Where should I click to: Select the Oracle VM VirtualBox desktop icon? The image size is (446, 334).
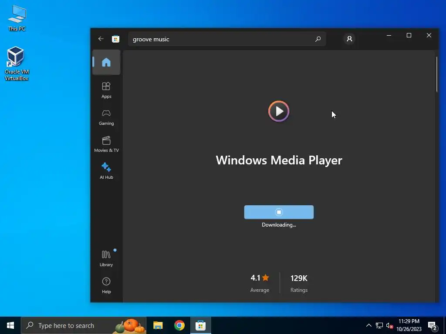(x=17, y=63)
